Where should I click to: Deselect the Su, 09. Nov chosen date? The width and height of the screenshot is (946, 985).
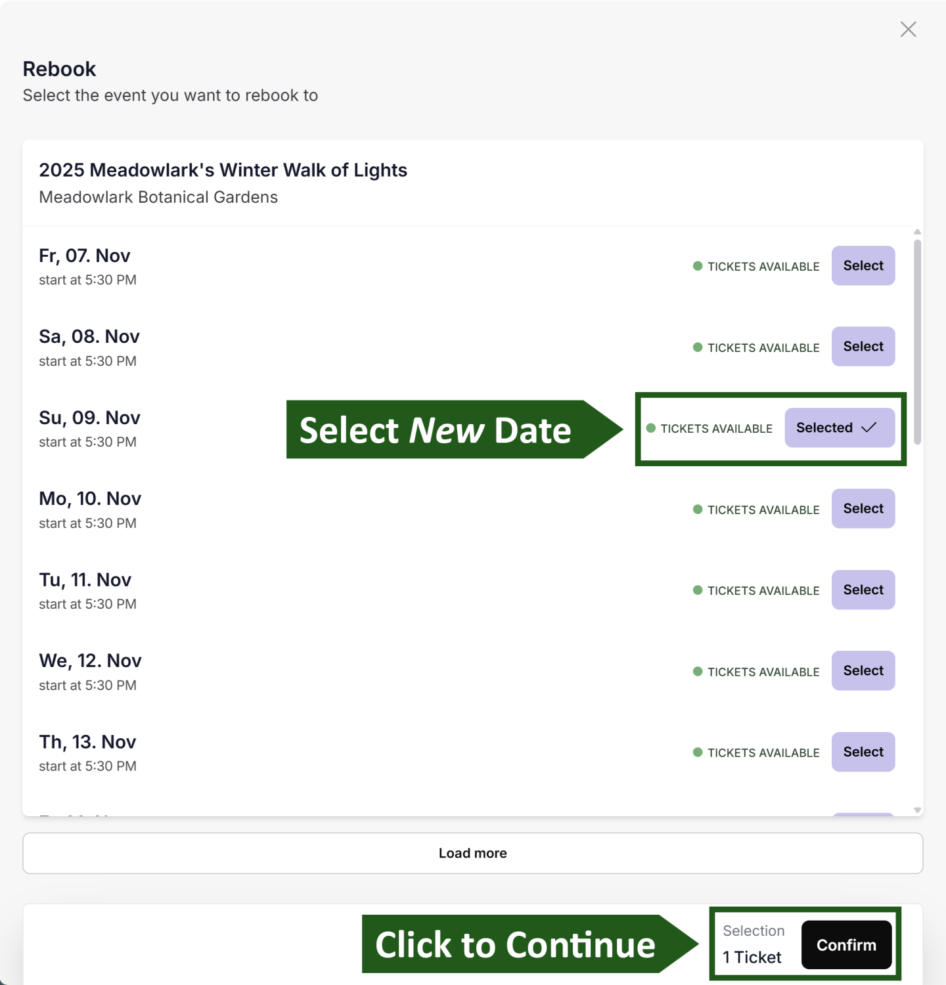click(839, 427)
